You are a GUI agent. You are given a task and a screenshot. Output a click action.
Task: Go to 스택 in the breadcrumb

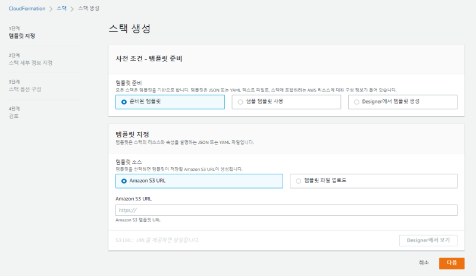[61, 9]
